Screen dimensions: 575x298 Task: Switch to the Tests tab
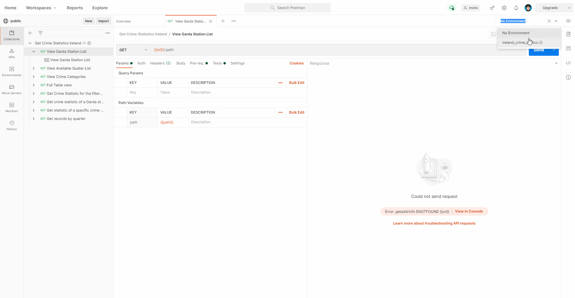[x=219, y=63]
